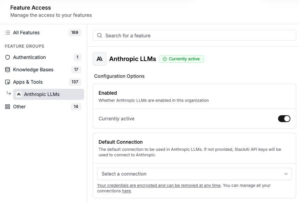Image resolution: width=299 pixels, height=203 pixels.
Task: Click the search magnifier icon
Action: [x=100, y=36]
